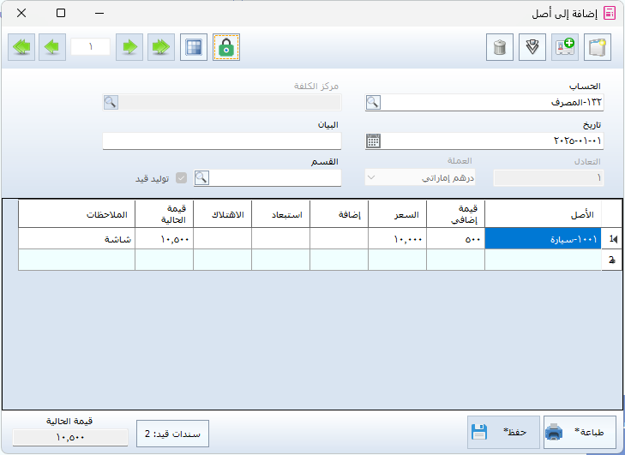Toggle the green padlock icon

226,47
